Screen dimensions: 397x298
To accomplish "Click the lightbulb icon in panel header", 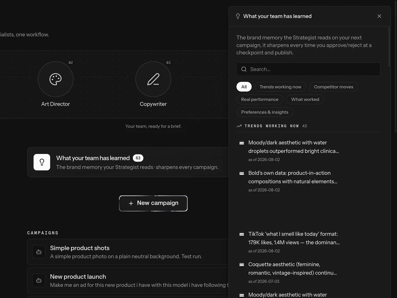I will point(238,16).
